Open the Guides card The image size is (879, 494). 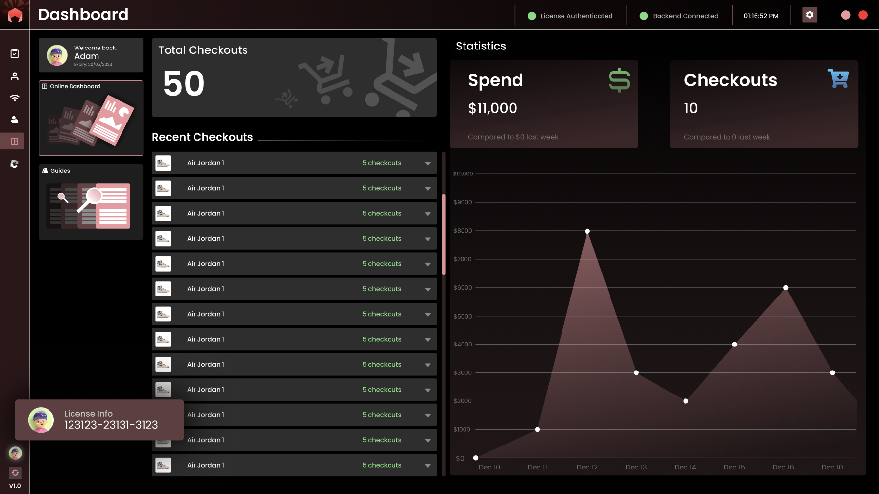tap(91, 202)
